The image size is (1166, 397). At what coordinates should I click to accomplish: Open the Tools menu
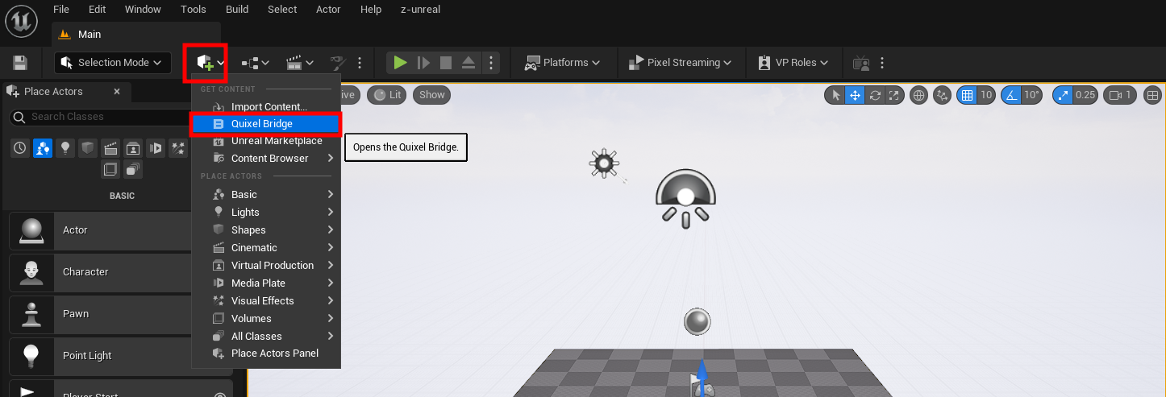coord(194,10)
